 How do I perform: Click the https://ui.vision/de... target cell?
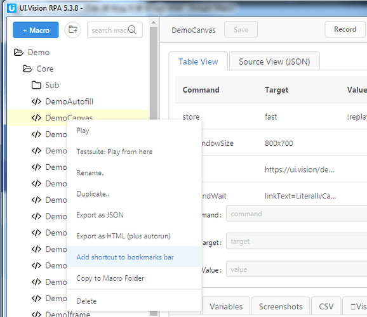299,169
